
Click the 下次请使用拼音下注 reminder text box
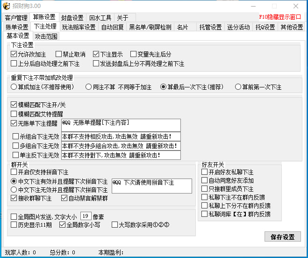click(x=151, y=186)
